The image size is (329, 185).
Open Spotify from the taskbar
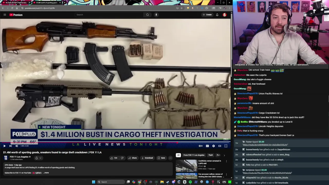(190, 182)
